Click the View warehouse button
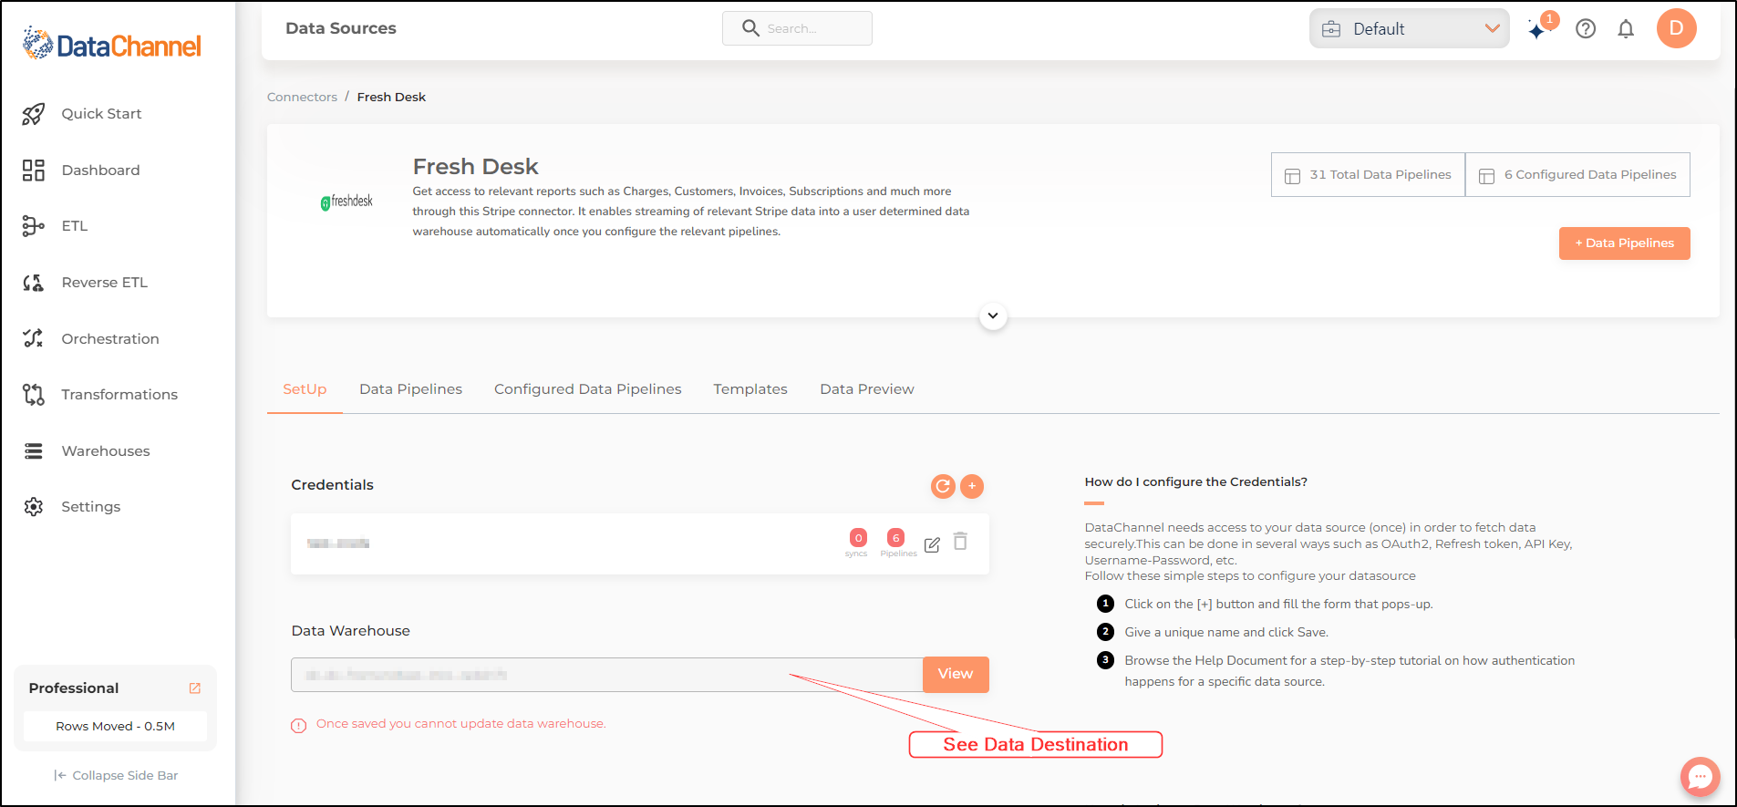This screenshot has height=807, width=1737. 956,675
